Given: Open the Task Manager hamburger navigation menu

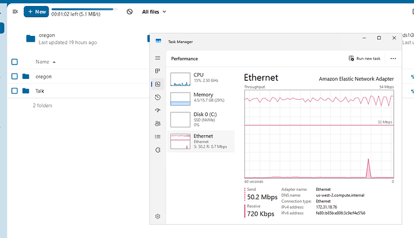Looking at the screenshot, I should [158, 58].
